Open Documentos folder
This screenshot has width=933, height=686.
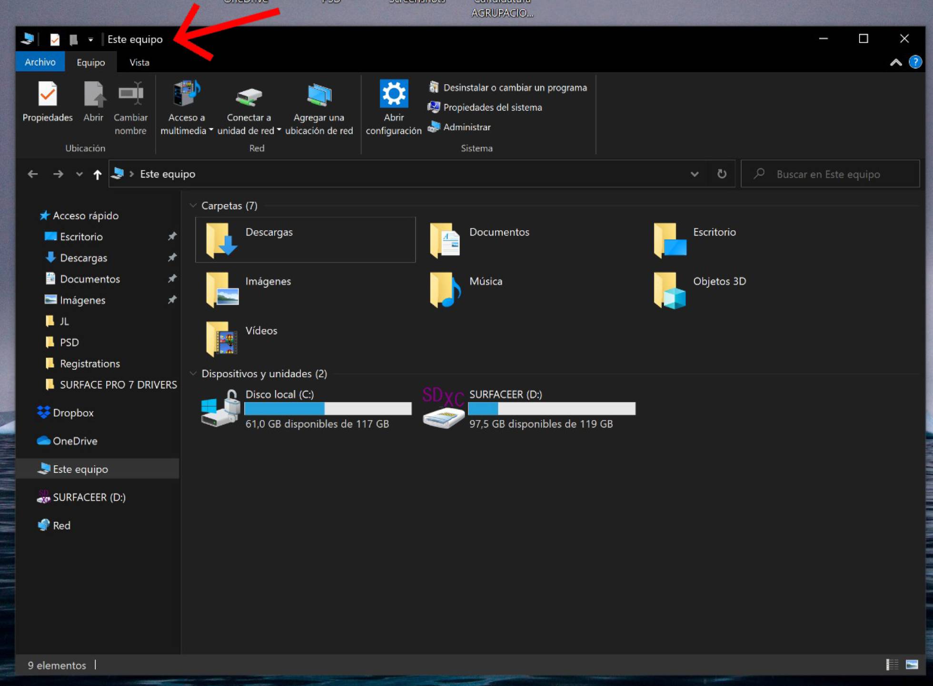click(501, 232)
